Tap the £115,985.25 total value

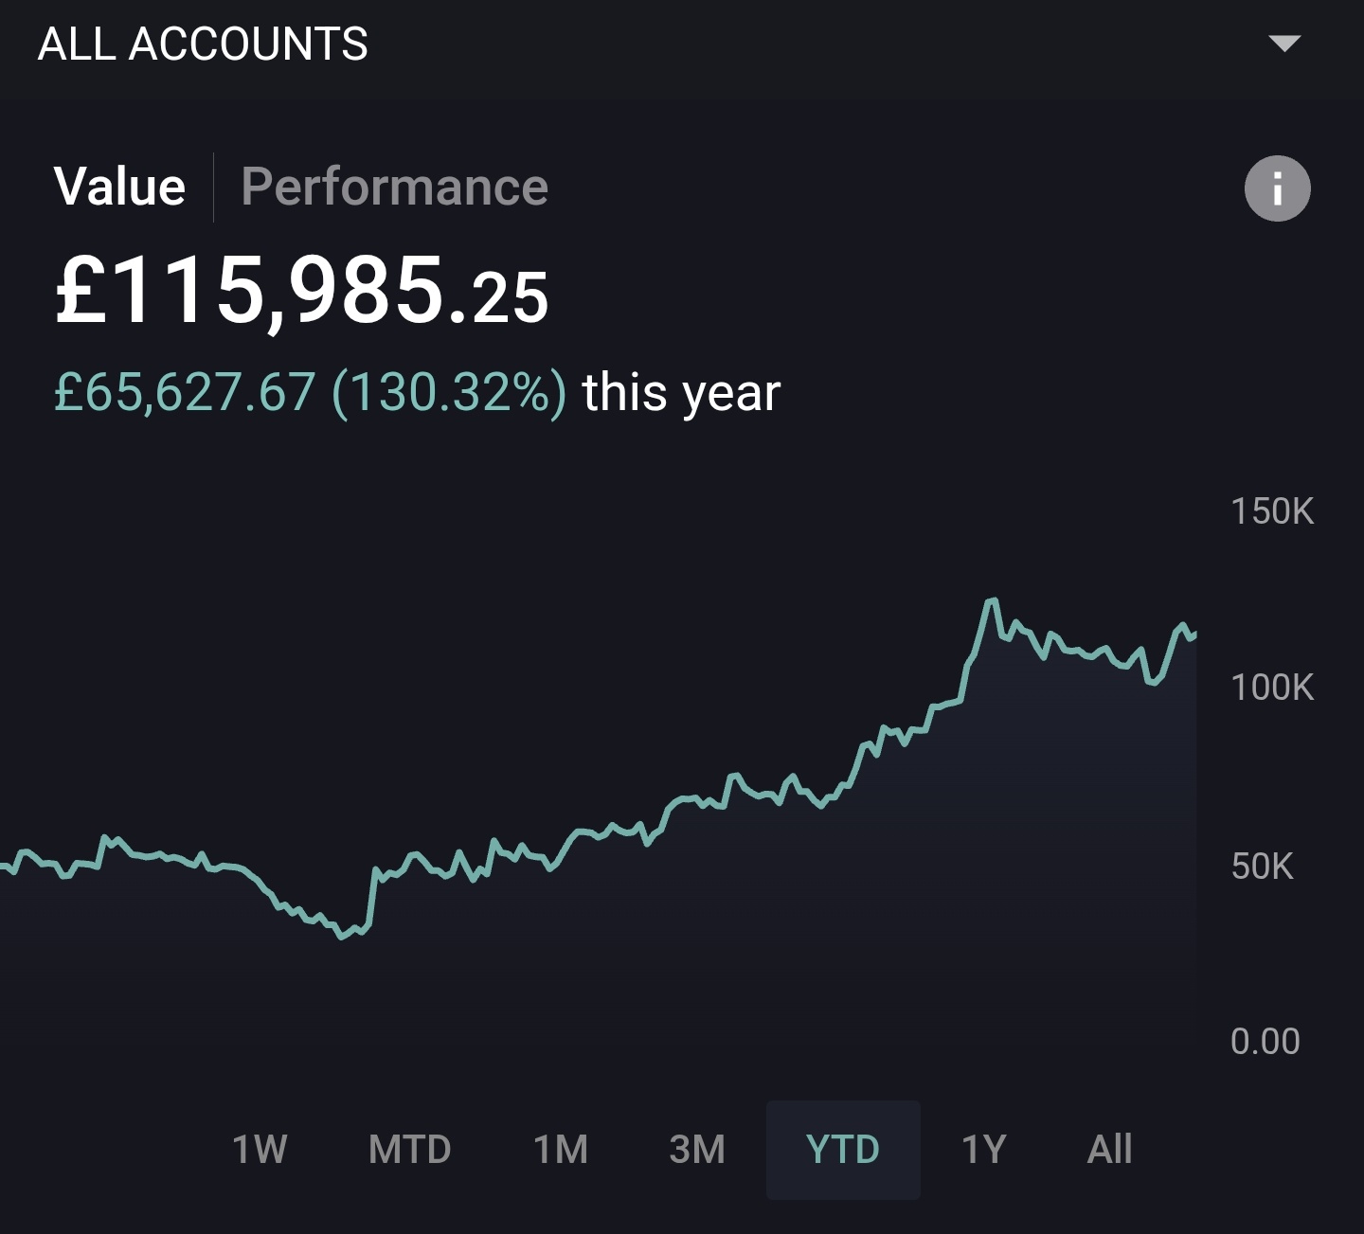pyautogui.click(x=301, y=291)
